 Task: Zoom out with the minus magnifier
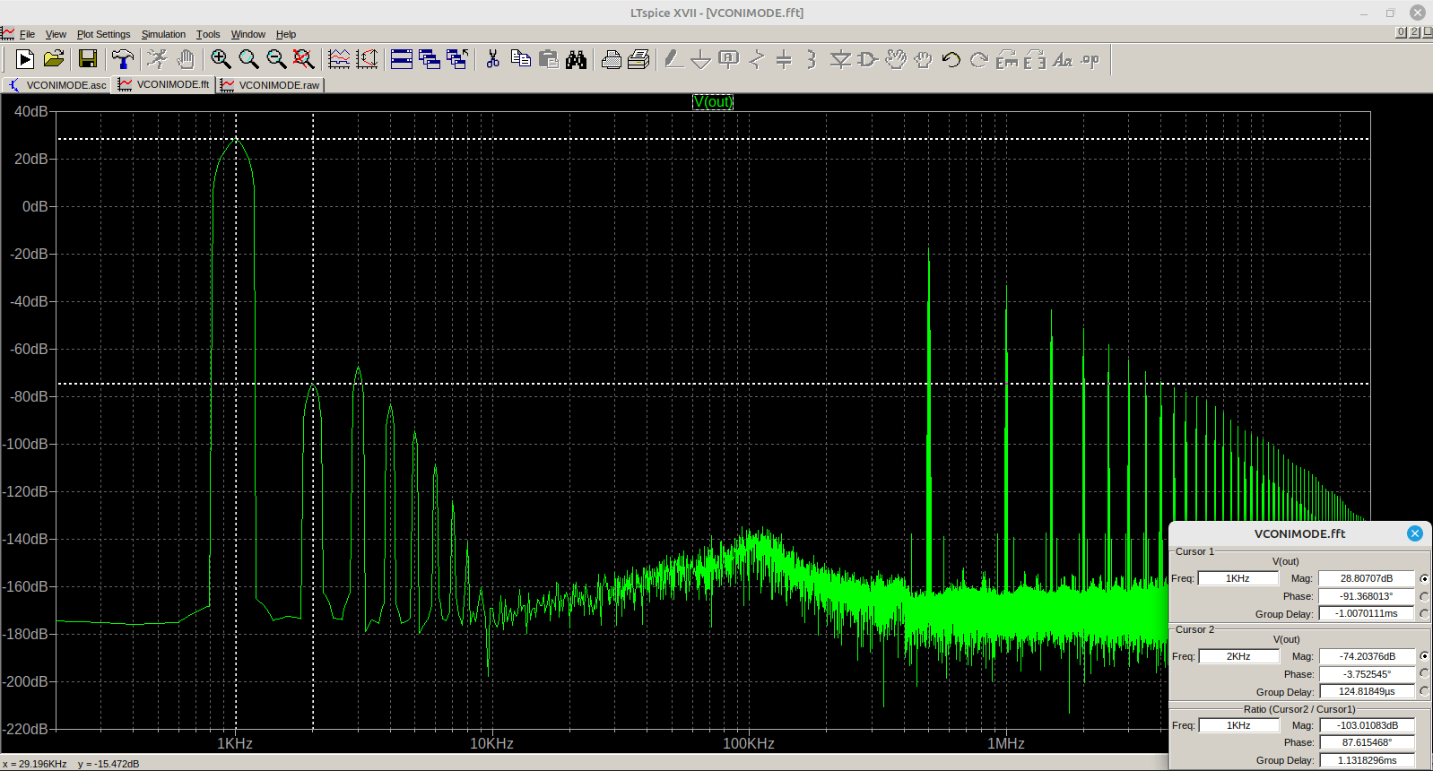[x=276, y=59]
